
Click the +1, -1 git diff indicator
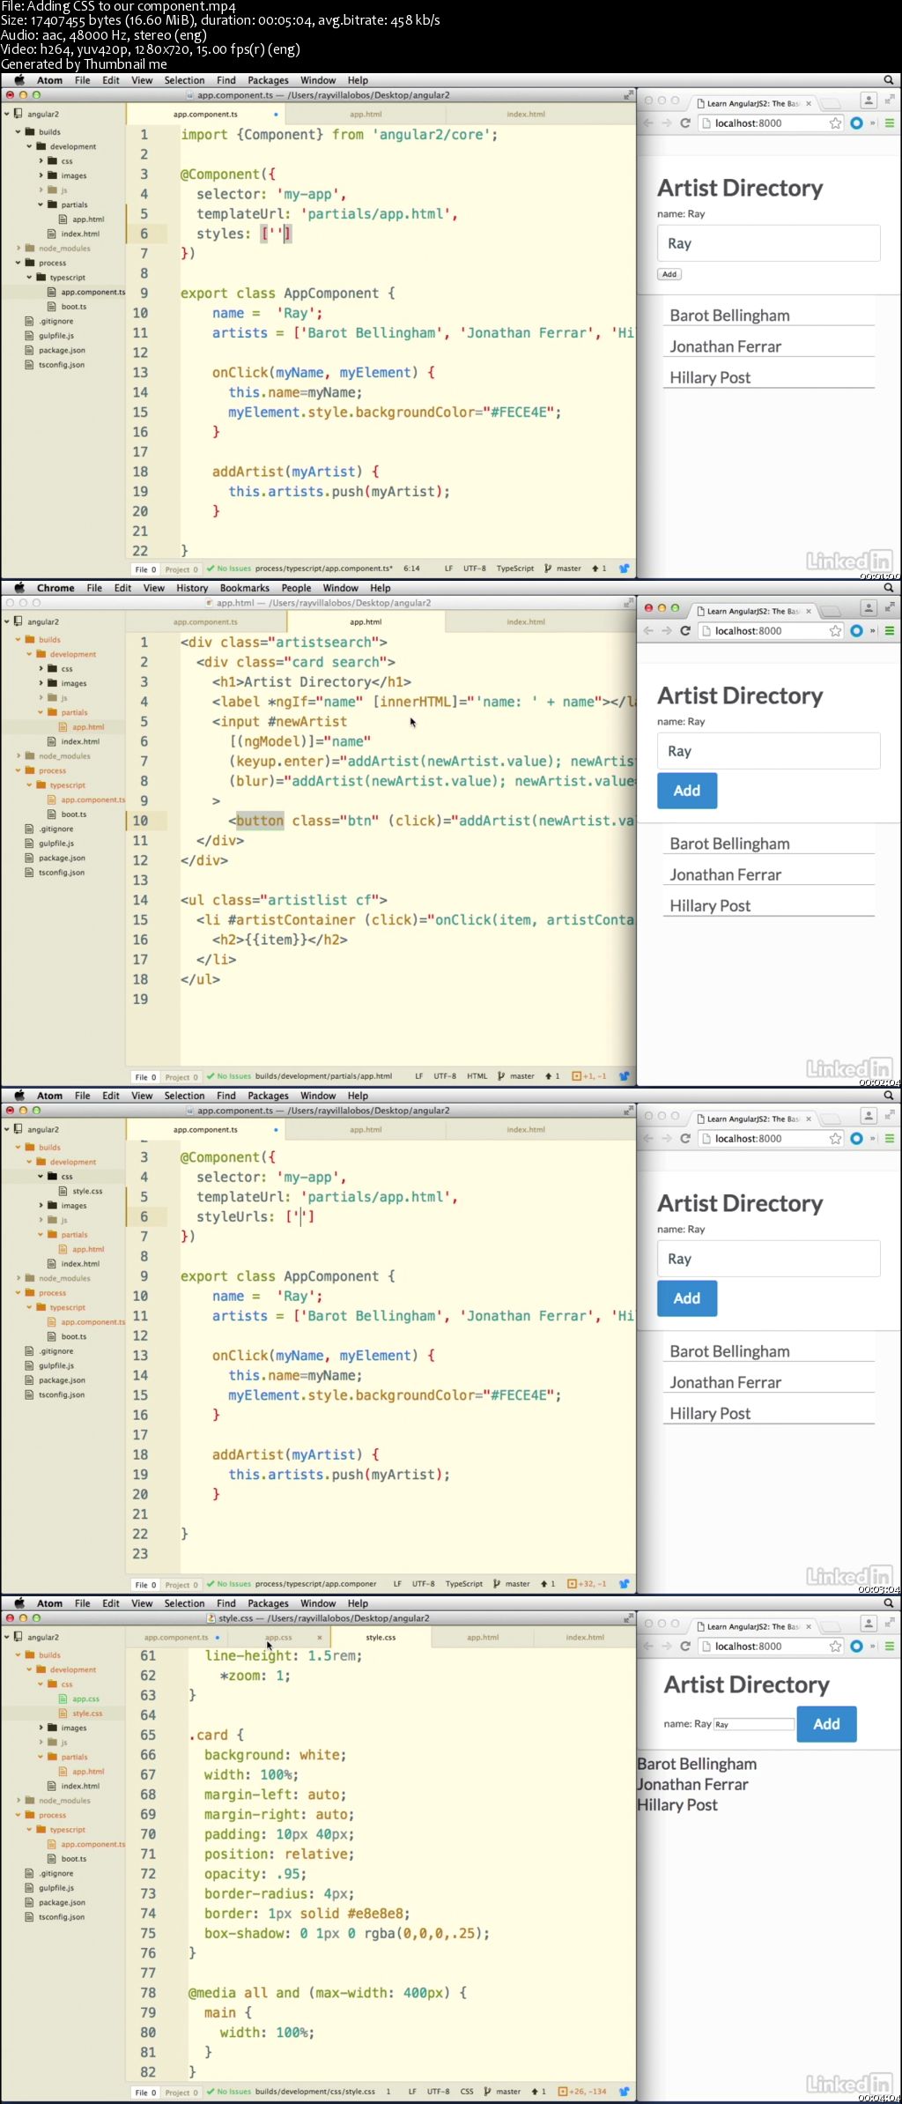[589, 1076]
